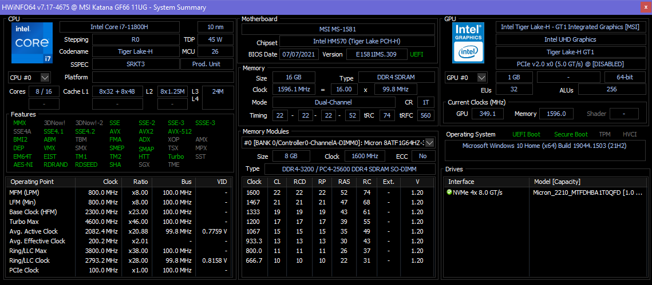Click the MMX feature flag
The height and width of the screenshot is (285, 652).
19,123
